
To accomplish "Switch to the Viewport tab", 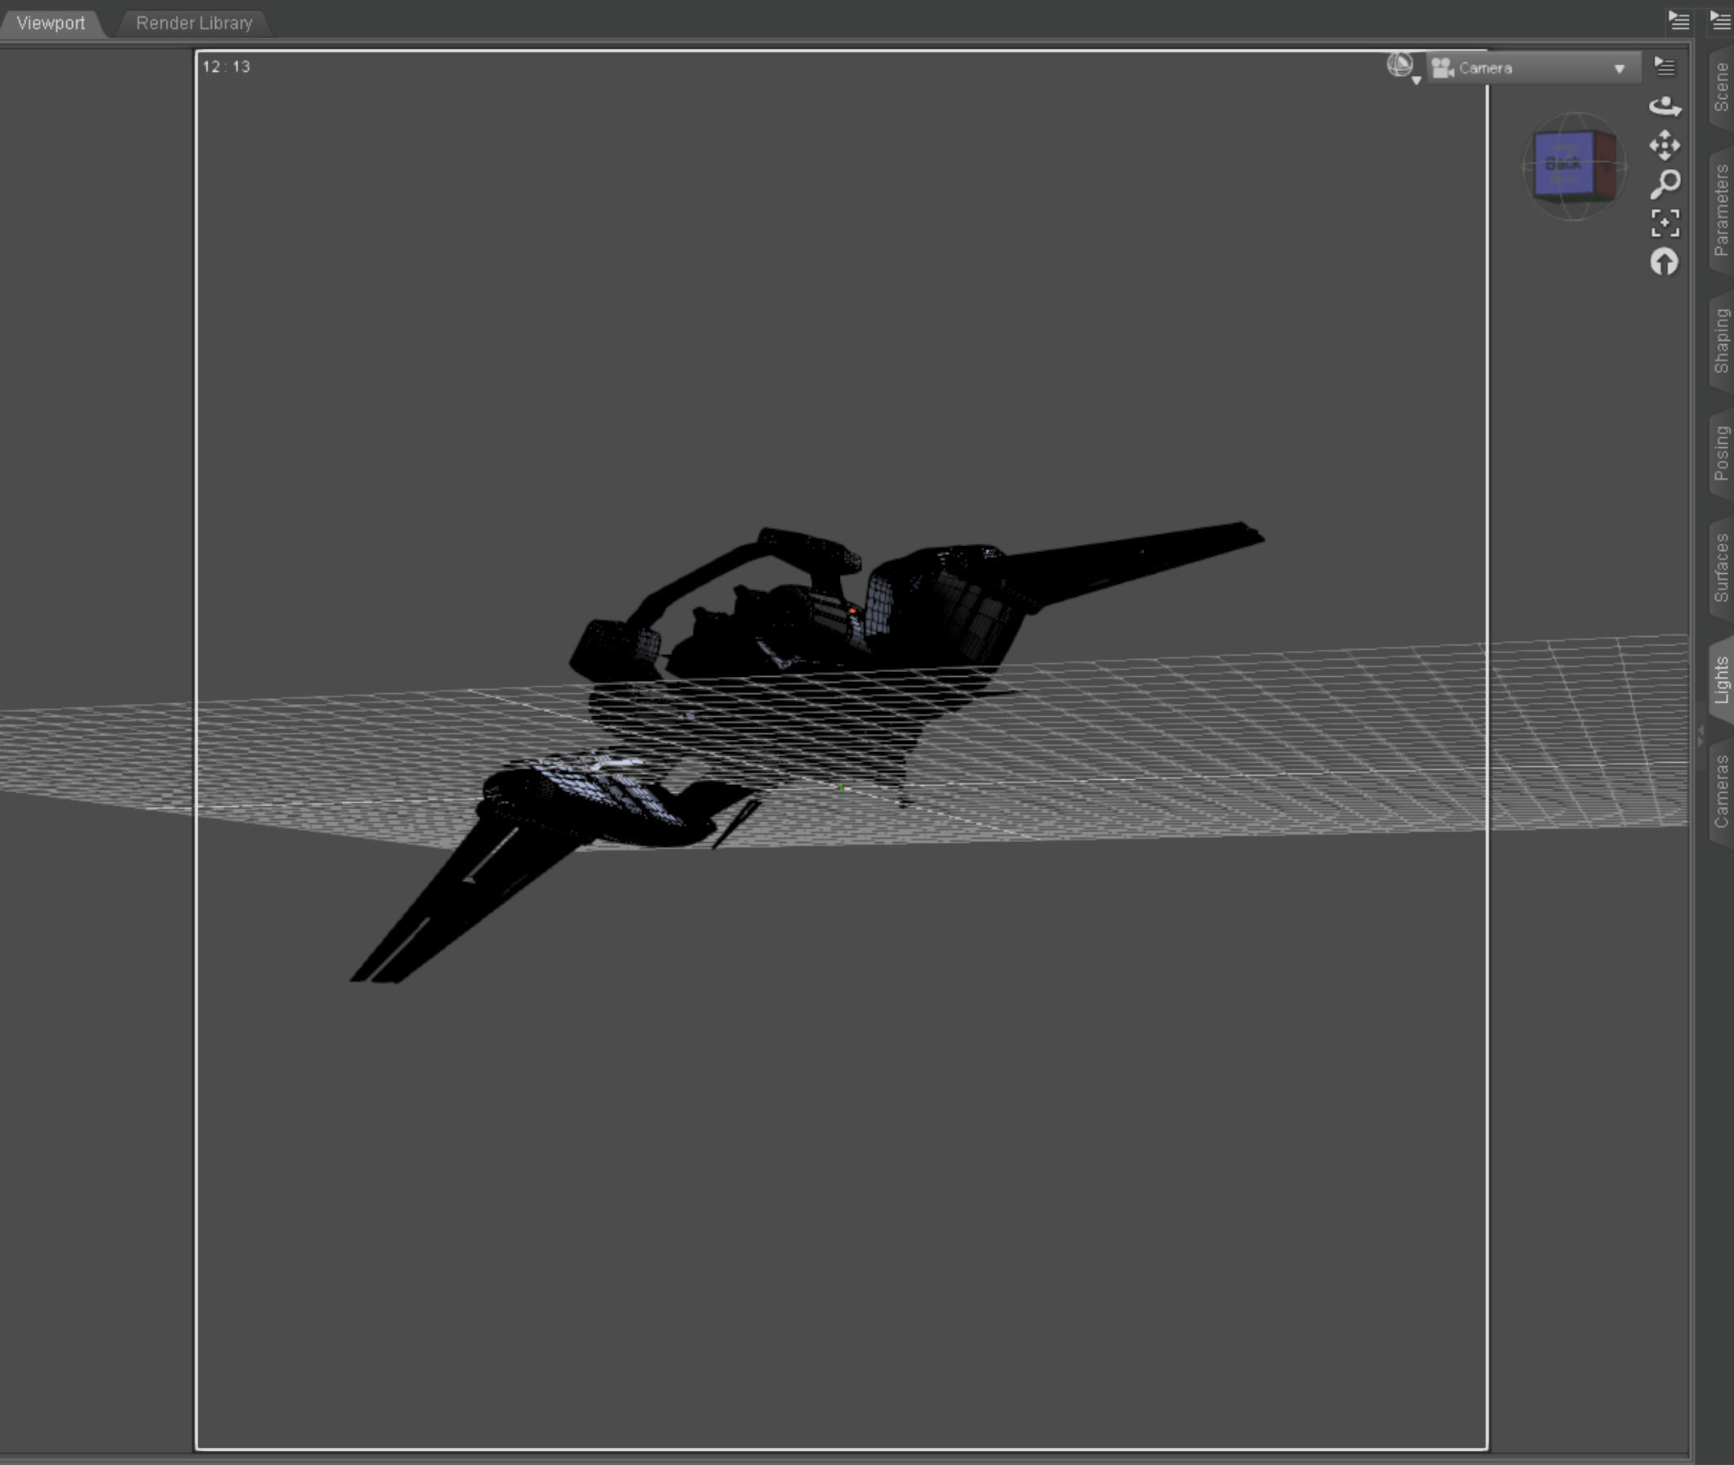I will click(51, 23).
